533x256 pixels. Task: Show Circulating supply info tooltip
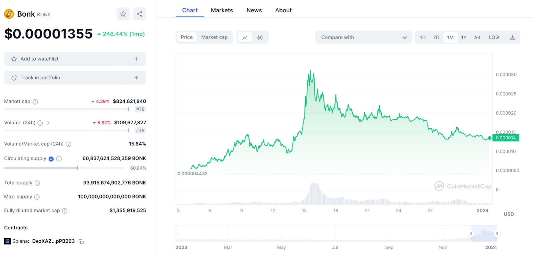[x=59, y=159]
